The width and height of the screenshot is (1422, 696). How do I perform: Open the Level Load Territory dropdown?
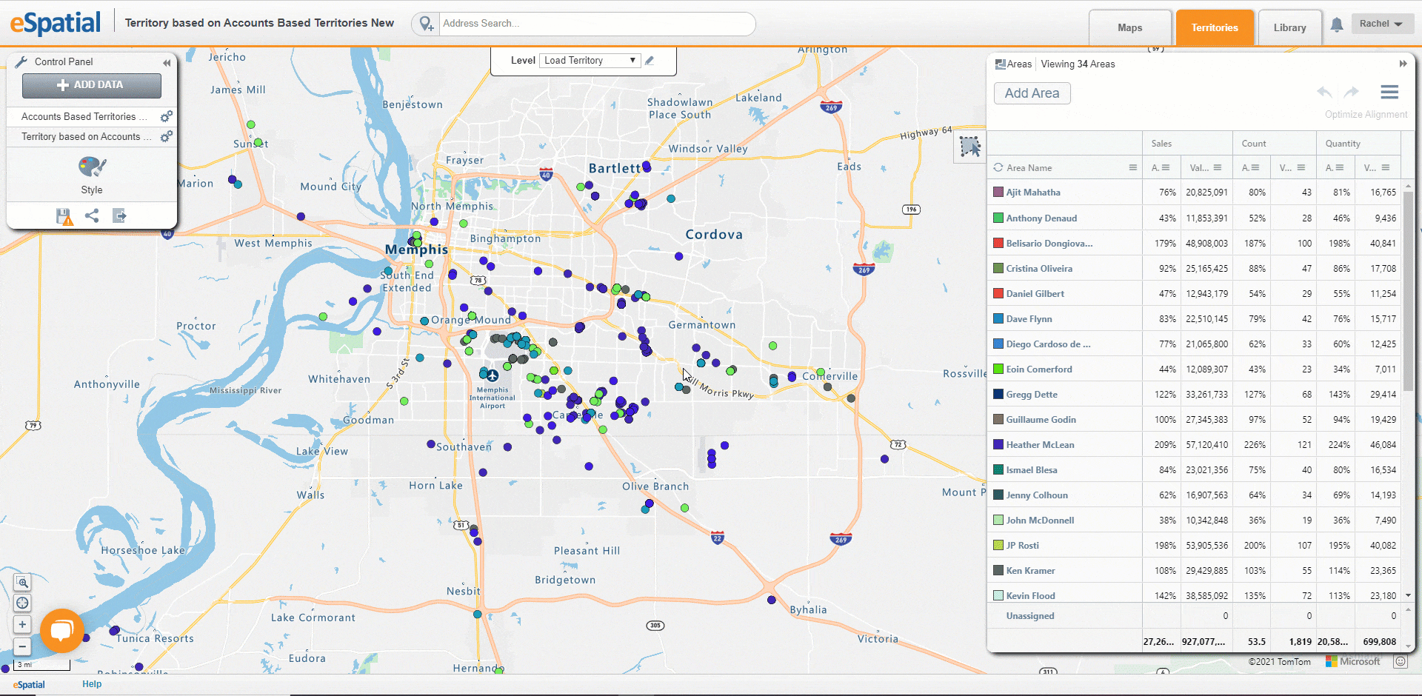point(590,61)
